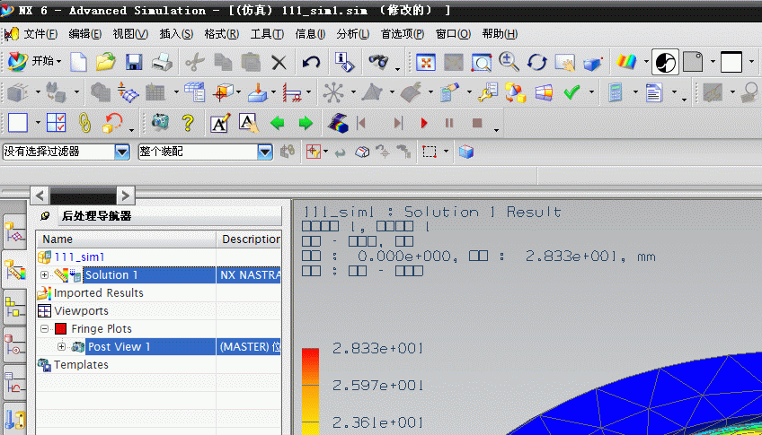Click the red-to-yellow color legend bar
The height and width of the screenshot is (435, 762).
tap(311, 391)
